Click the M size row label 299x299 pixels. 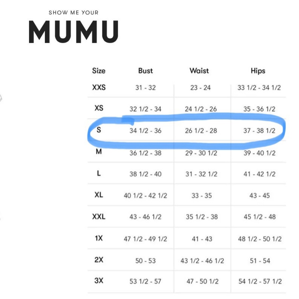(x=99, y=152)
